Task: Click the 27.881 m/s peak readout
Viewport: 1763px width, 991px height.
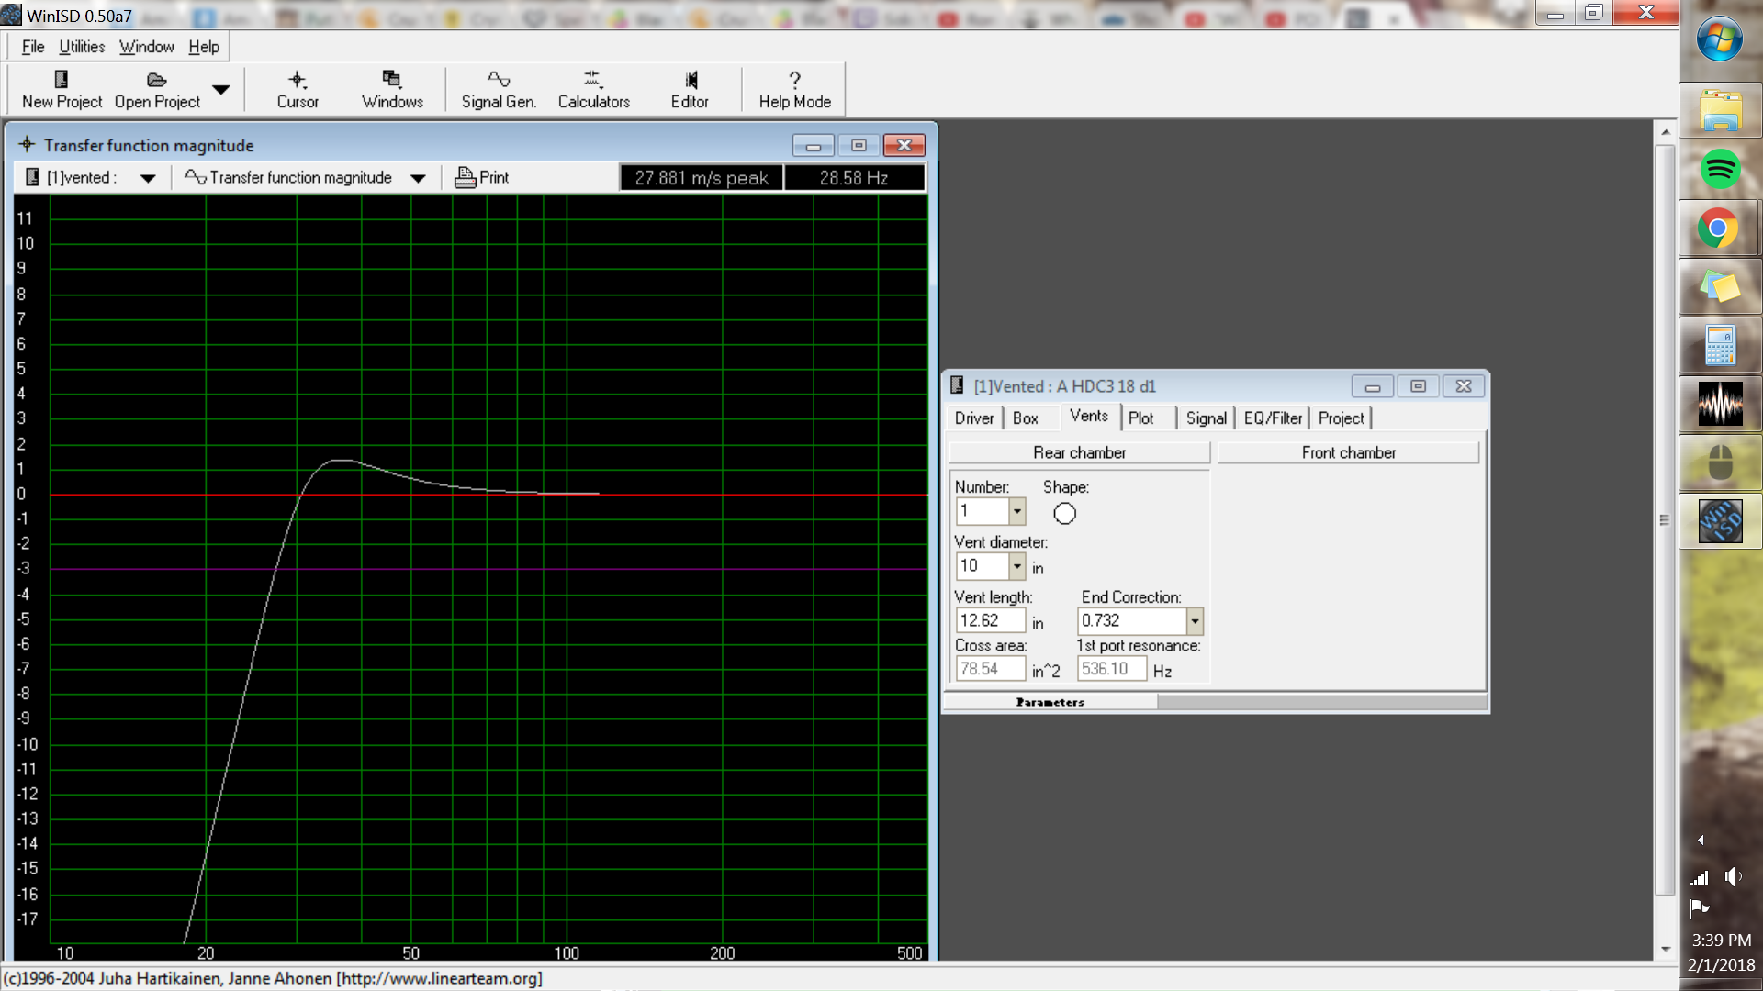Action: (x=702, y=178)
